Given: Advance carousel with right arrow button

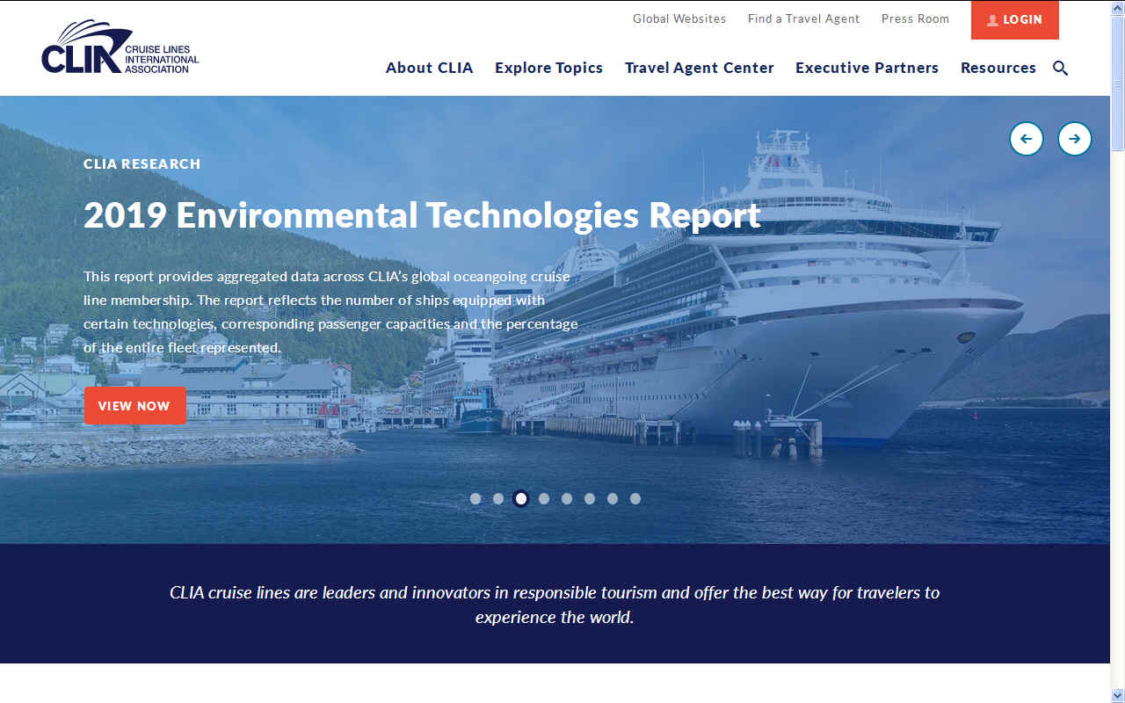Looking at the screenshot, I should tap(1075, 139).
